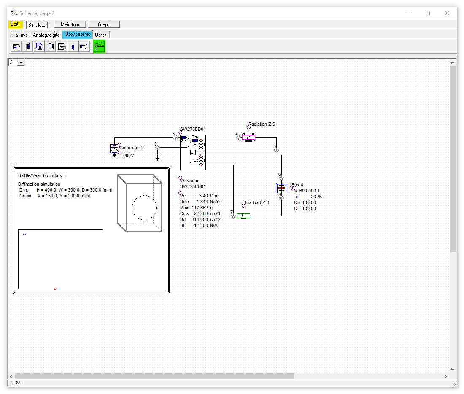Click the green Box load Z 3 element

coord(243,216)
